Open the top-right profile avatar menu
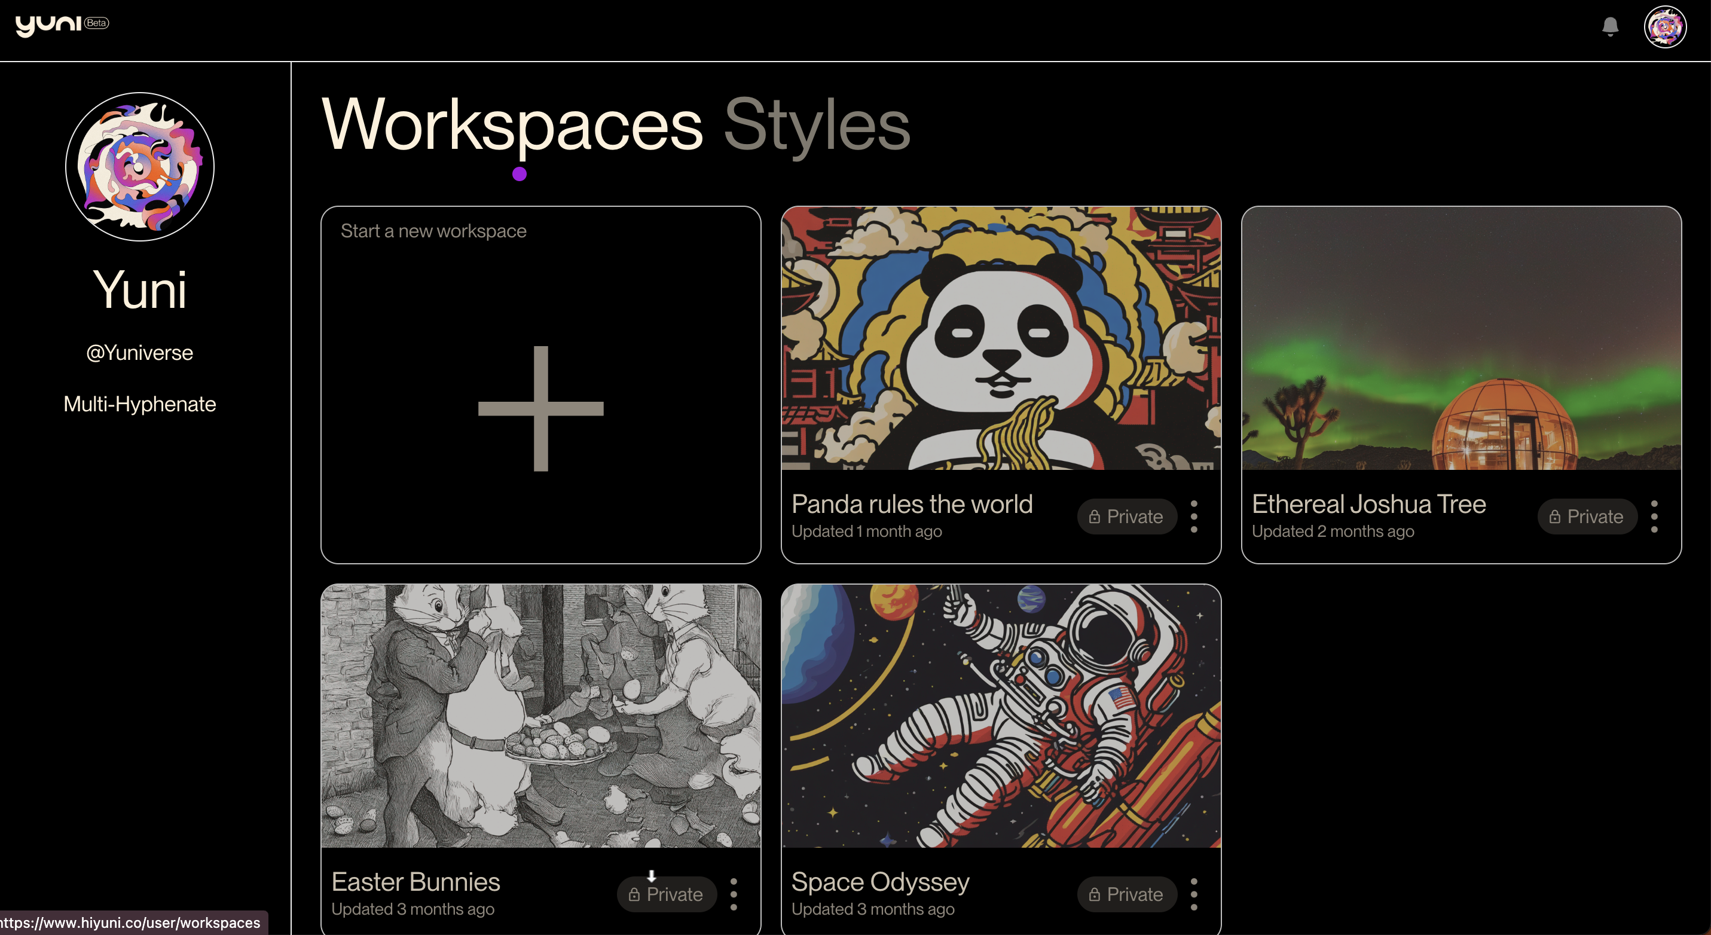1711x935 pixels. 1664,27
